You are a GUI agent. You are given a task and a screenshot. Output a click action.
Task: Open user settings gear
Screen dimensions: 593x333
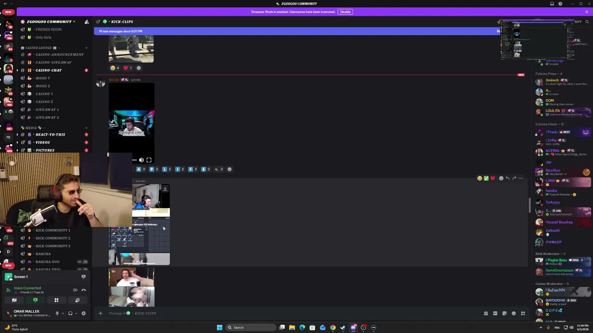click(x=83, y=313)
